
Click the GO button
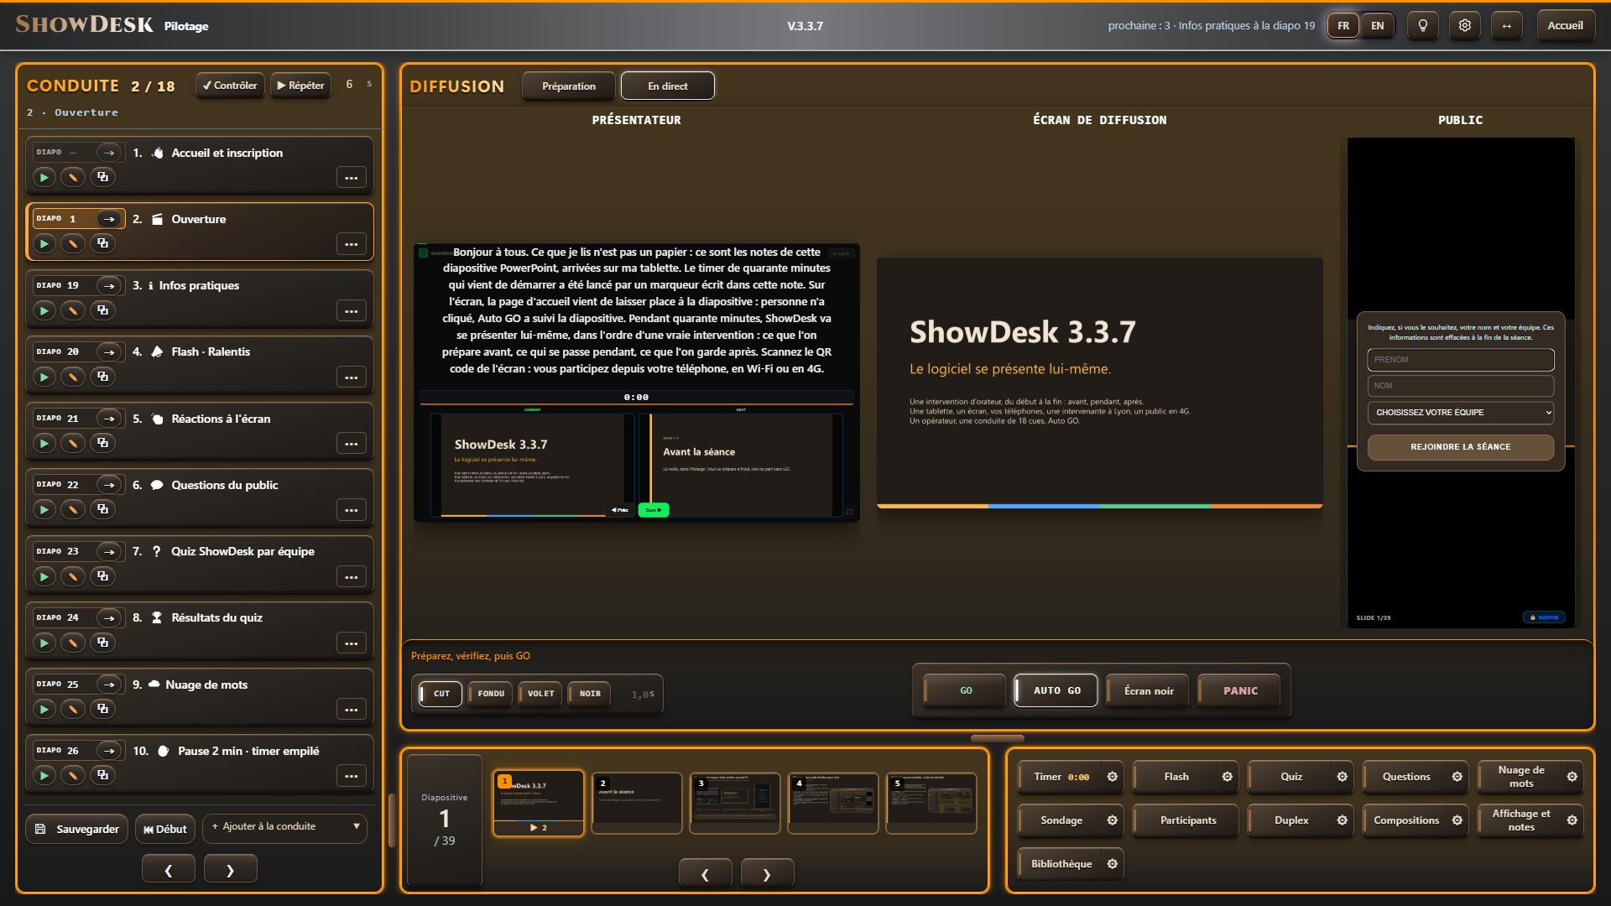coord(966,690)
